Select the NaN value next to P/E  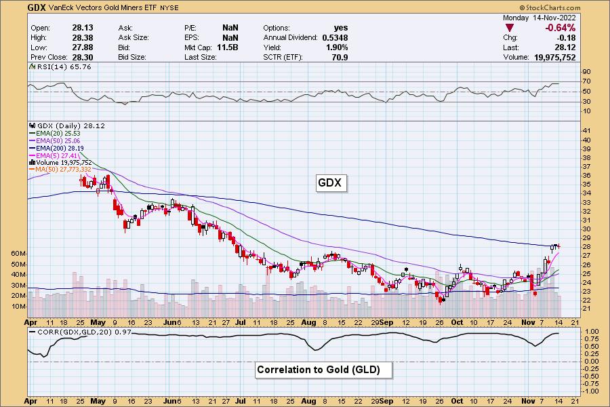coord(230,28)
